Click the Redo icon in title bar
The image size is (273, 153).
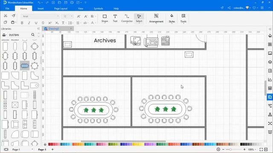click(47, 3)
